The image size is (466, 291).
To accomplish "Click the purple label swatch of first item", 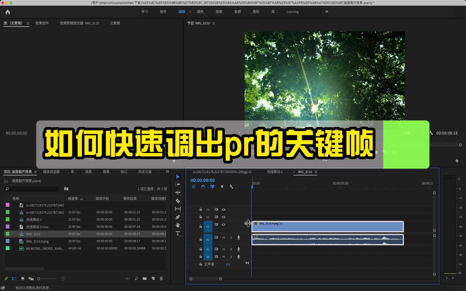I will pyautogui.click(x=8, y=205).
